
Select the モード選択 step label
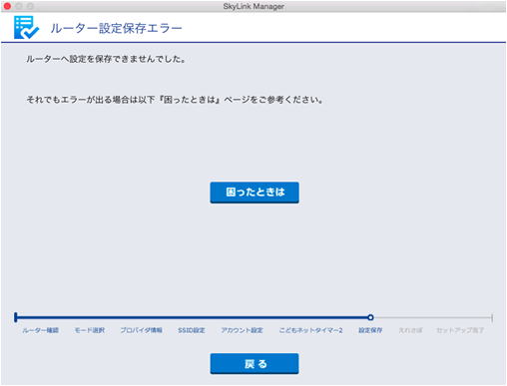[x=90, y=330]
